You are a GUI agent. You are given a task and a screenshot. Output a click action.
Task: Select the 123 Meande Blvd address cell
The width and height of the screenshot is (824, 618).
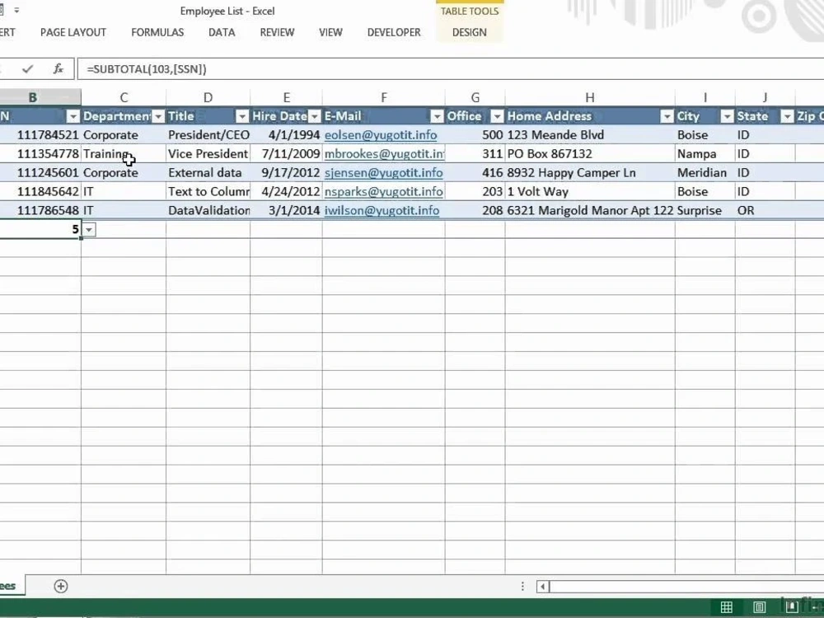tap(590, 135)
